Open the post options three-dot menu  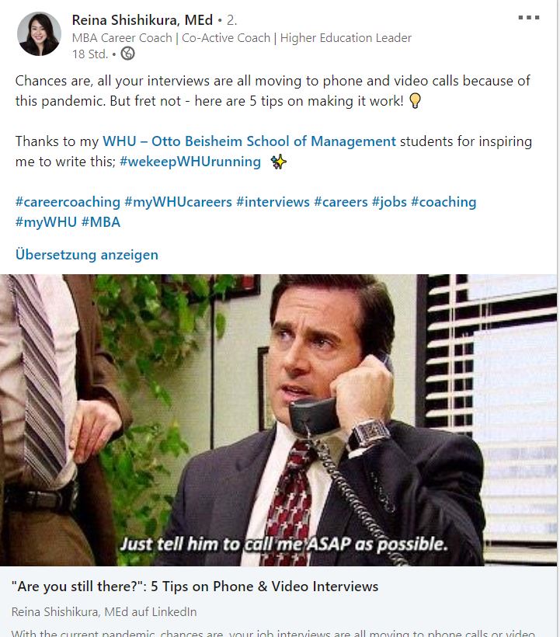(x=529, y=17)
